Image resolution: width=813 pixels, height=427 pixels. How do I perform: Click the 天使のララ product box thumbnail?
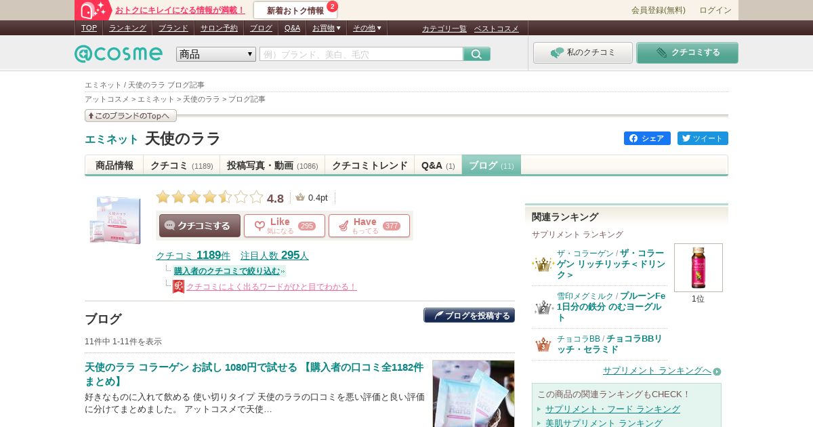coord(115,219)
